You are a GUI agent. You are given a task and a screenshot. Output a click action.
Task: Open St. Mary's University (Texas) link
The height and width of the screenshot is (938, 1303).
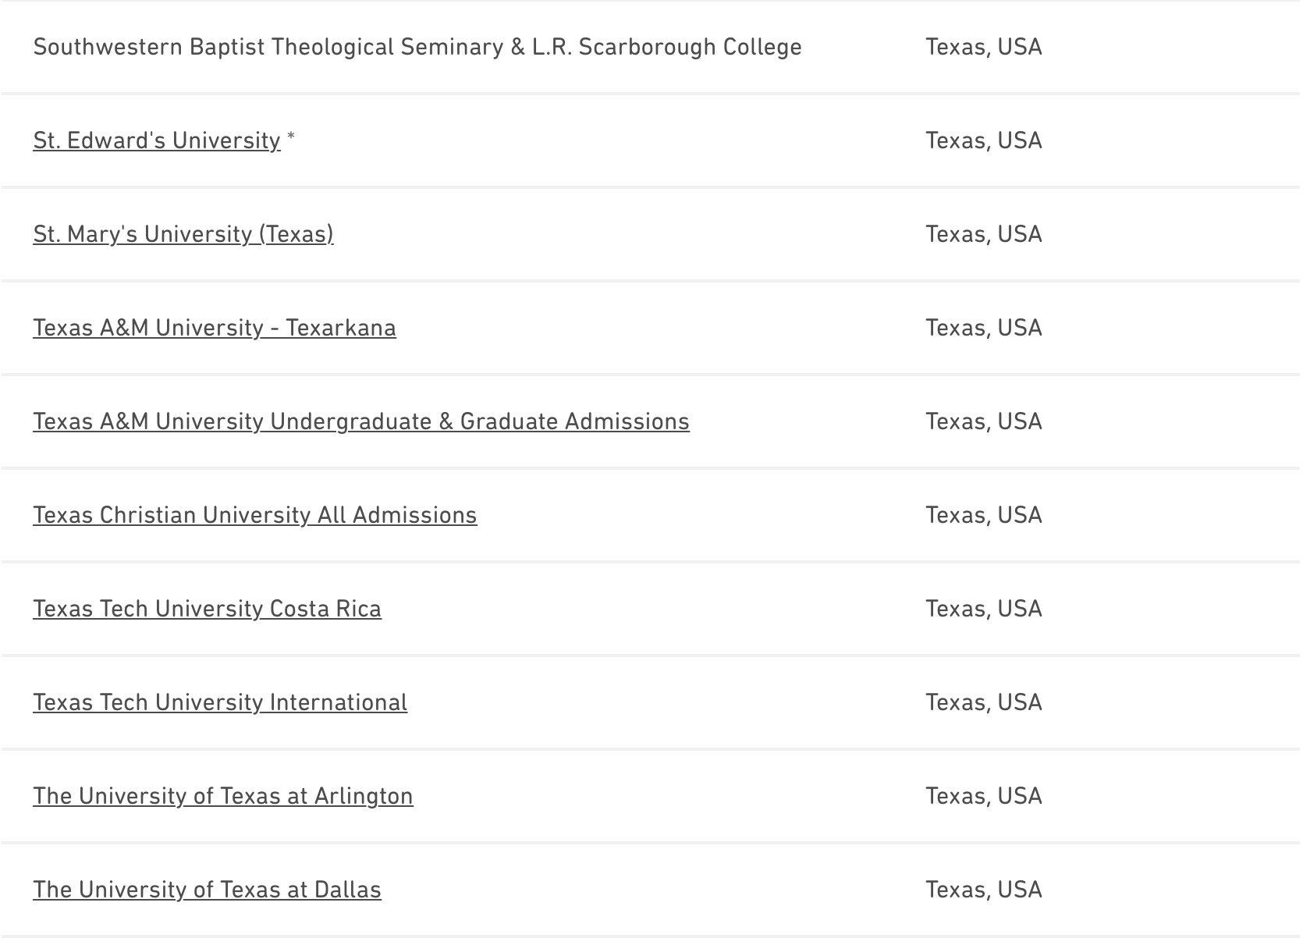click(x=183, y=234)
